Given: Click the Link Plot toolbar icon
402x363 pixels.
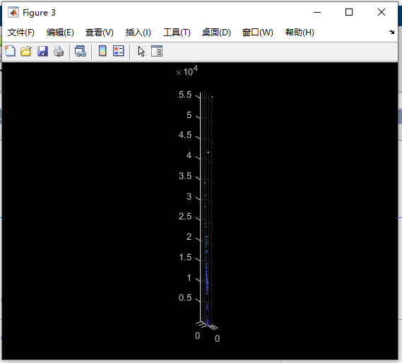Looking at the screenshot, I should 81,51.
